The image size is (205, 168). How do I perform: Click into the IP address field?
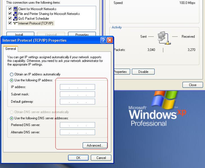(x=77, y=87)
